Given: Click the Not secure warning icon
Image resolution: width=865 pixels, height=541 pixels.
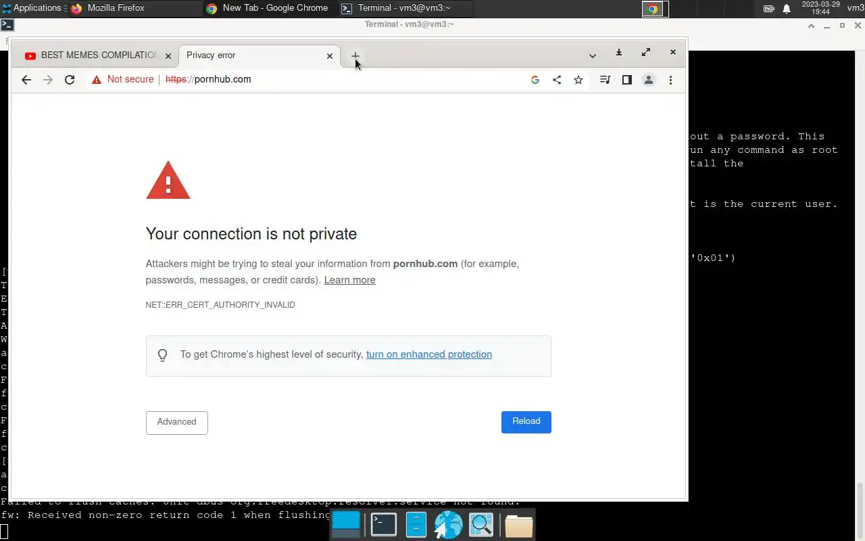Looking at the screenshot, I should 97,80.
